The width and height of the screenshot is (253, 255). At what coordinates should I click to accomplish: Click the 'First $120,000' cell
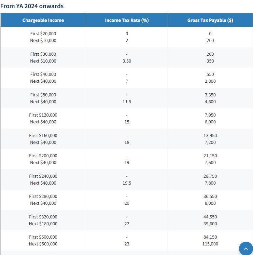pos(43,115)
